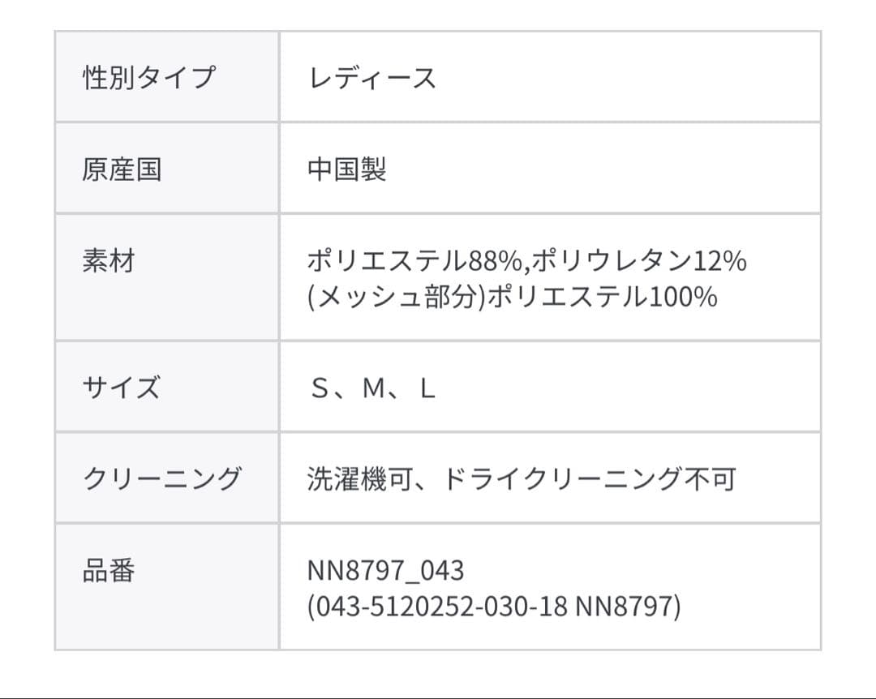Click the 品番 row label
This screenshot has height=699, width=876.
109,571
